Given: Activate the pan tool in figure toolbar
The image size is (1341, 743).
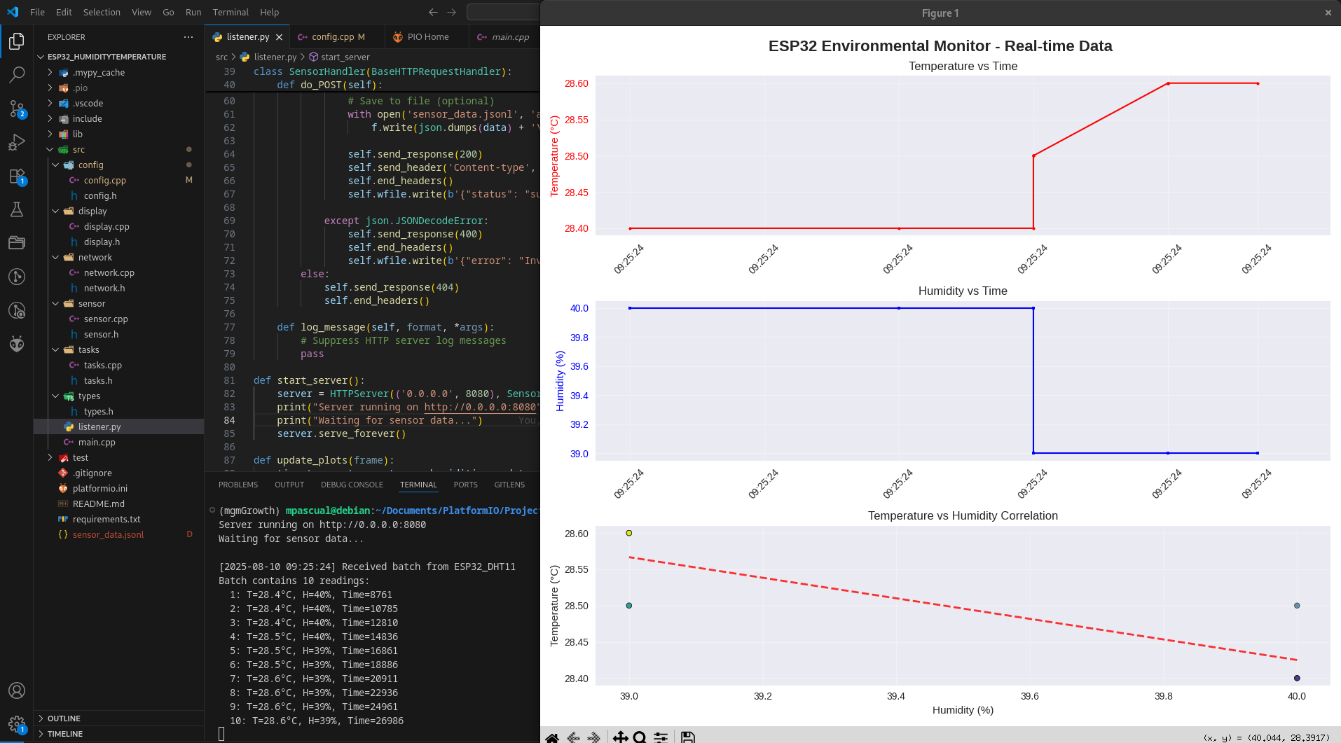Looking at the screenshot, I should [619, 737].
